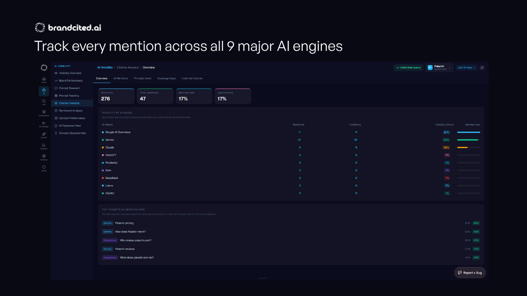527x296 pixels.
Task: Click the Report a Bug button
Action: coord(470,273)
